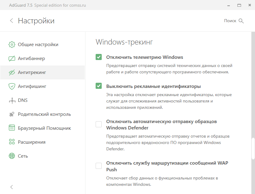Screen dimensions: 255x194
Task: Click the Поиск search label
Action: (230, 21)
